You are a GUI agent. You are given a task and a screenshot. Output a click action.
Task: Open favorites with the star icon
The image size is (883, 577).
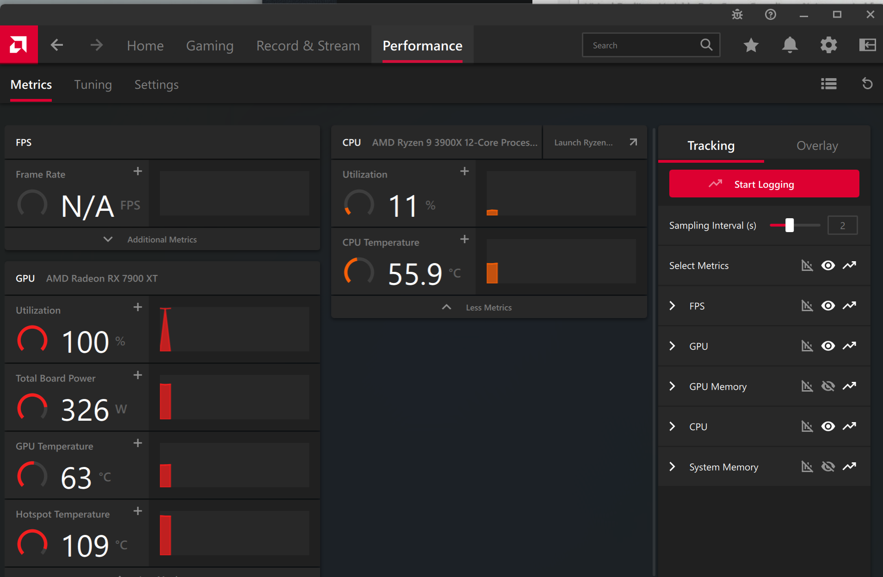point(751,45)
